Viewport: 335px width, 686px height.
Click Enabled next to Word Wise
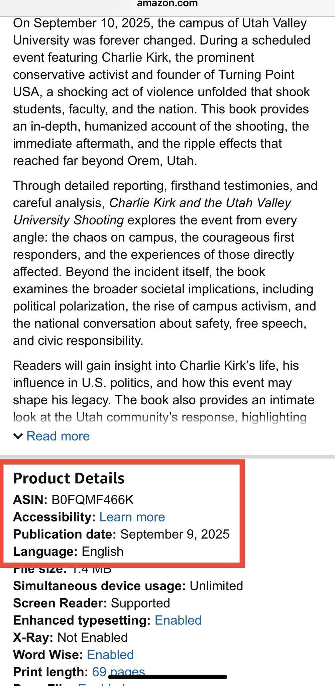click(x=110, y=655)
